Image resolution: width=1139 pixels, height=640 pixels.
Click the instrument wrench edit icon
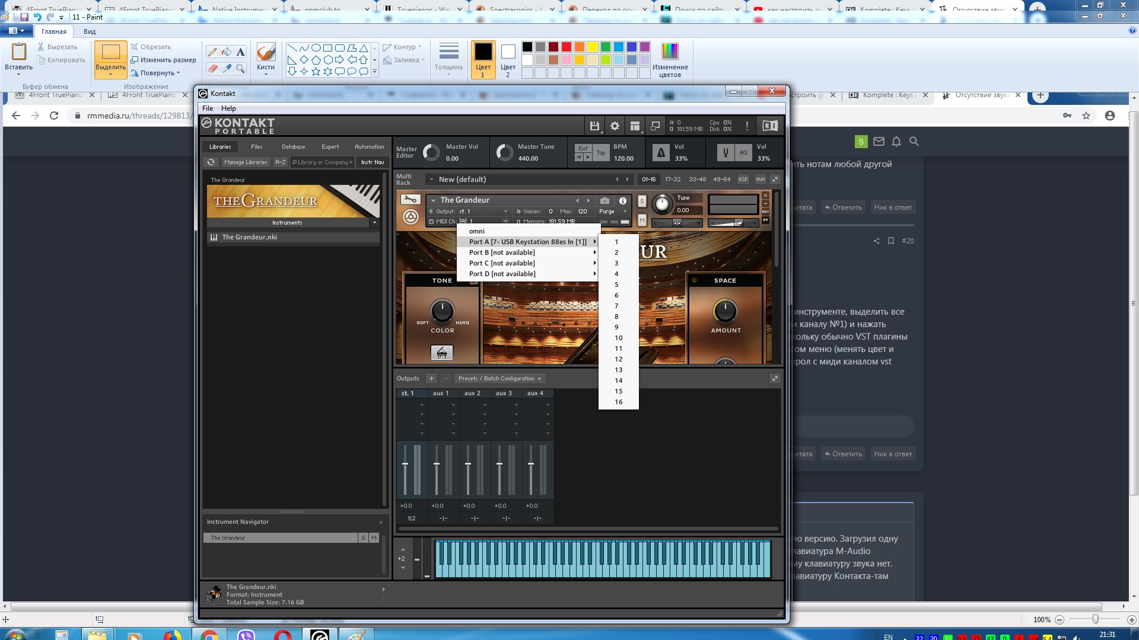click(x=410, y=200)
